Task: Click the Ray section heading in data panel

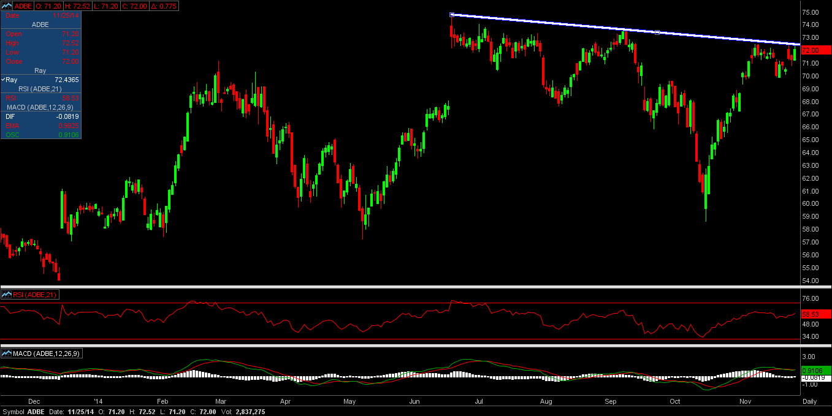Action: 40,70
